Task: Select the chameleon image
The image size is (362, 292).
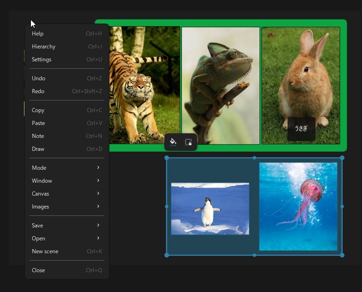Action: (220, 85)
